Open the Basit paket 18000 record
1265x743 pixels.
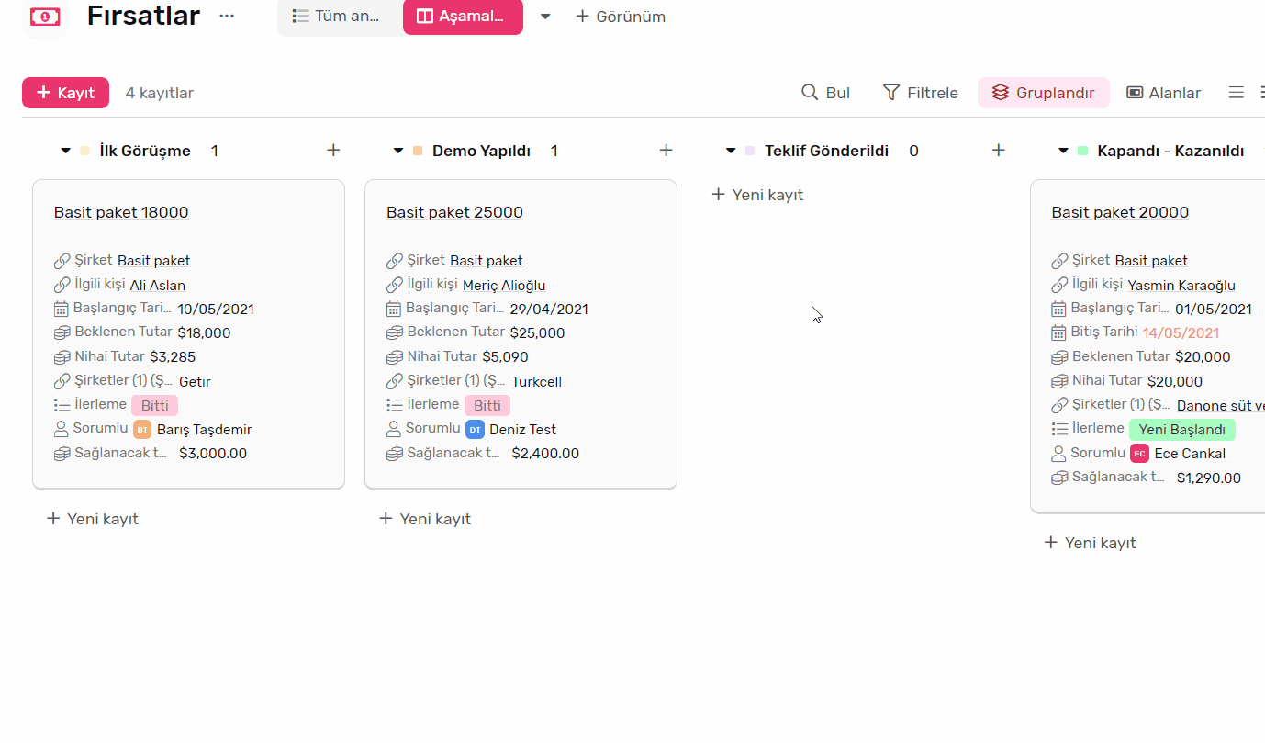click(121, 212)
